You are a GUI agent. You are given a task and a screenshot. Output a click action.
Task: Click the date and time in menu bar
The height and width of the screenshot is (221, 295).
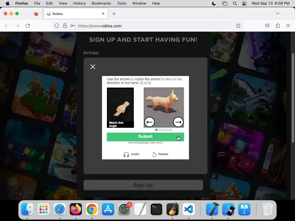tap(270, 3)
